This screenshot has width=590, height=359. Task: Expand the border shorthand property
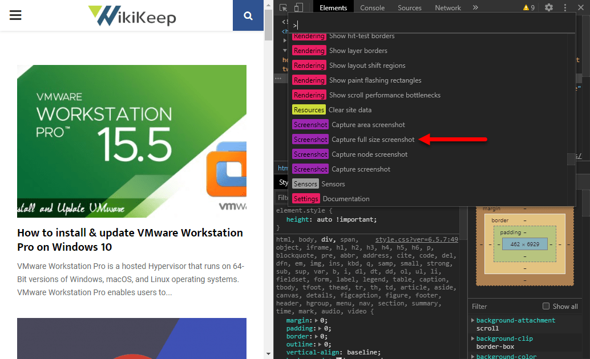click(x=316, y=336)
